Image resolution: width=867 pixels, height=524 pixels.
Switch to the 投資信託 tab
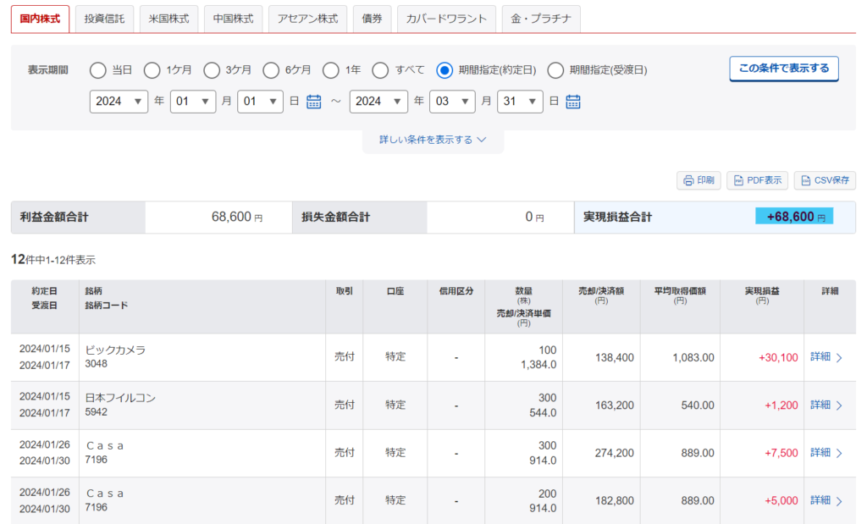click(104, 19)
